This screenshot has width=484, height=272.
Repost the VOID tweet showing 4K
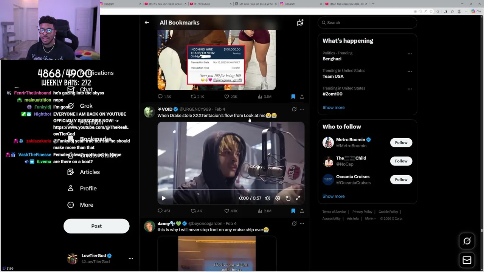coord(197,211)
